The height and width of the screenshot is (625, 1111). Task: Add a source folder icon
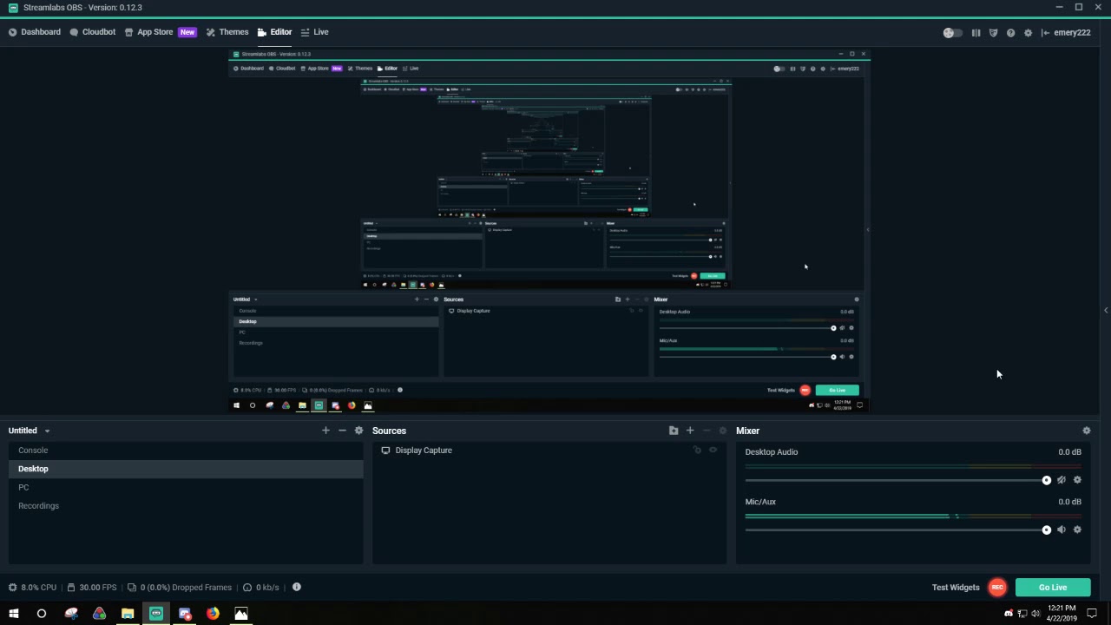tap(674, 431)
